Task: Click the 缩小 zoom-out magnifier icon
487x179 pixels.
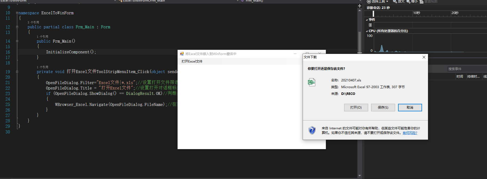Action: point(408,1)
